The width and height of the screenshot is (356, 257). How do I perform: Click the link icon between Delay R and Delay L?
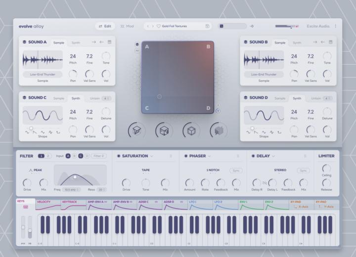click(265, 183)
